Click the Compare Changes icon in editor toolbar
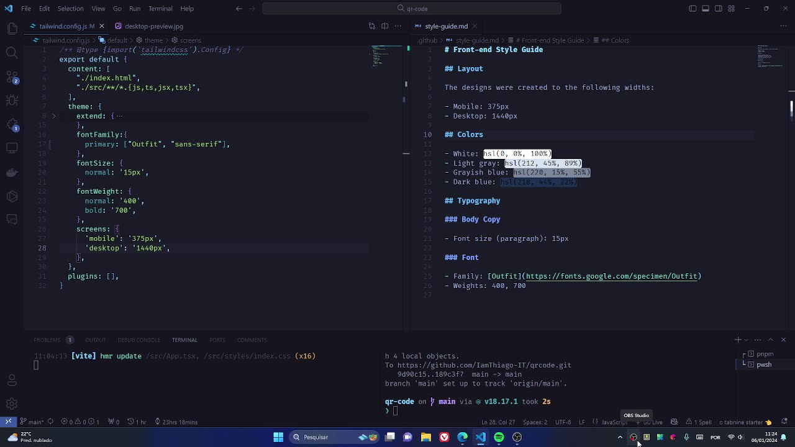This screenshot has width=795, height=447. [372, 26]
